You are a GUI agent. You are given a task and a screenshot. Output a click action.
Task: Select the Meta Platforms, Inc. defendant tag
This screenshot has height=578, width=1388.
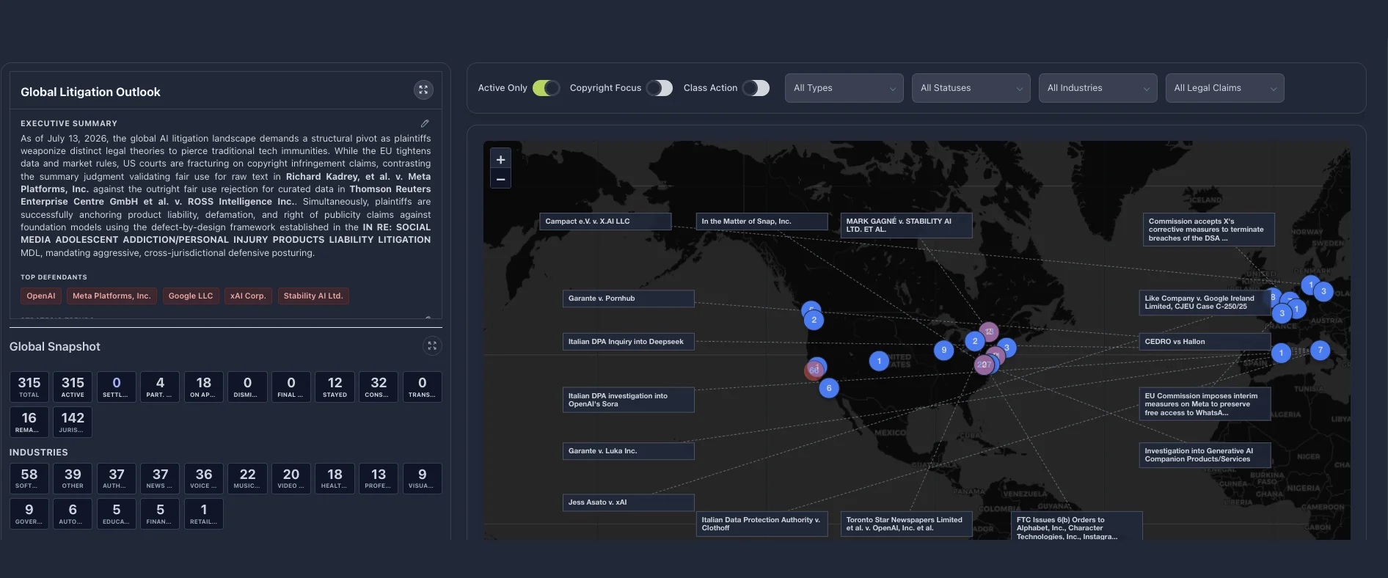point(112,296)
